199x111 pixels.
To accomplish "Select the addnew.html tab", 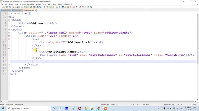I will 30,10.
